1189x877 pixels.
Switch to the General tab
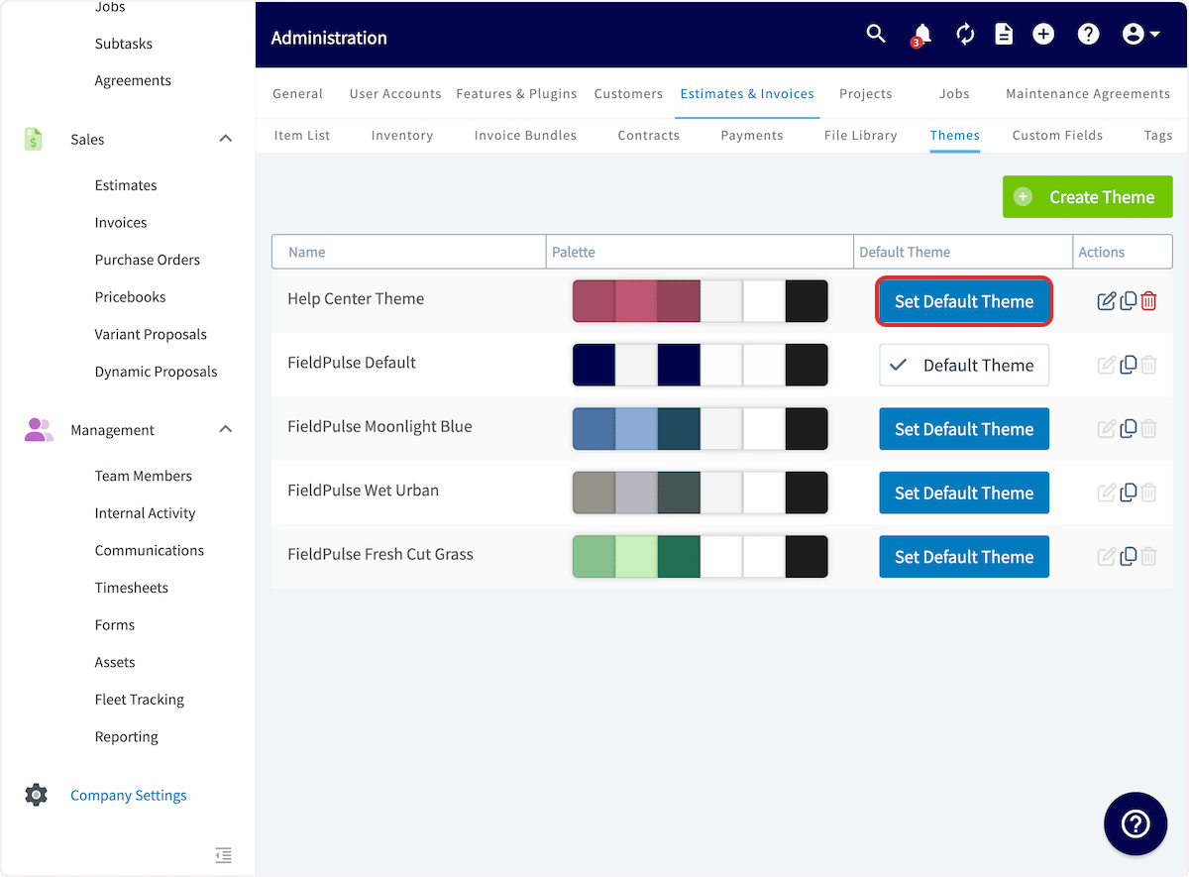tap(297, 93)
